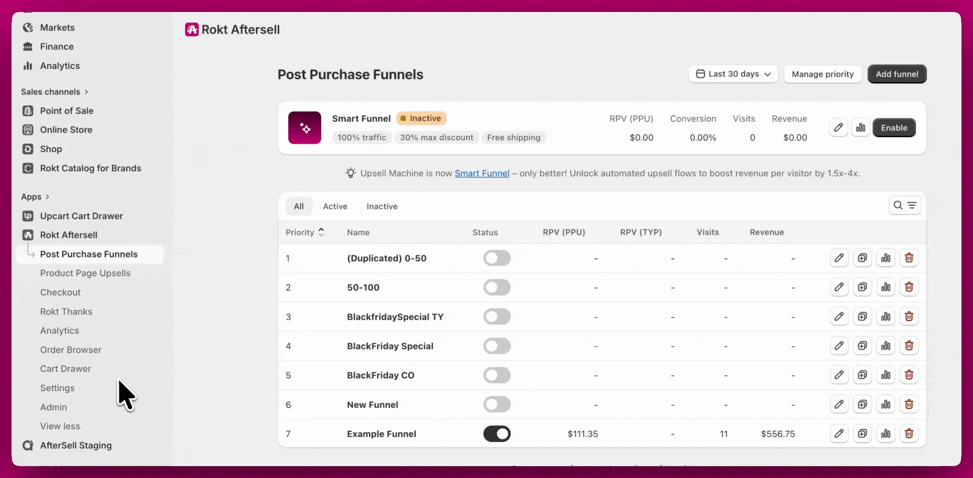The height and width of the screenshot is (478, 973).
Task: Switch to the Inactive tab
Action: click(x=382, y=206)
